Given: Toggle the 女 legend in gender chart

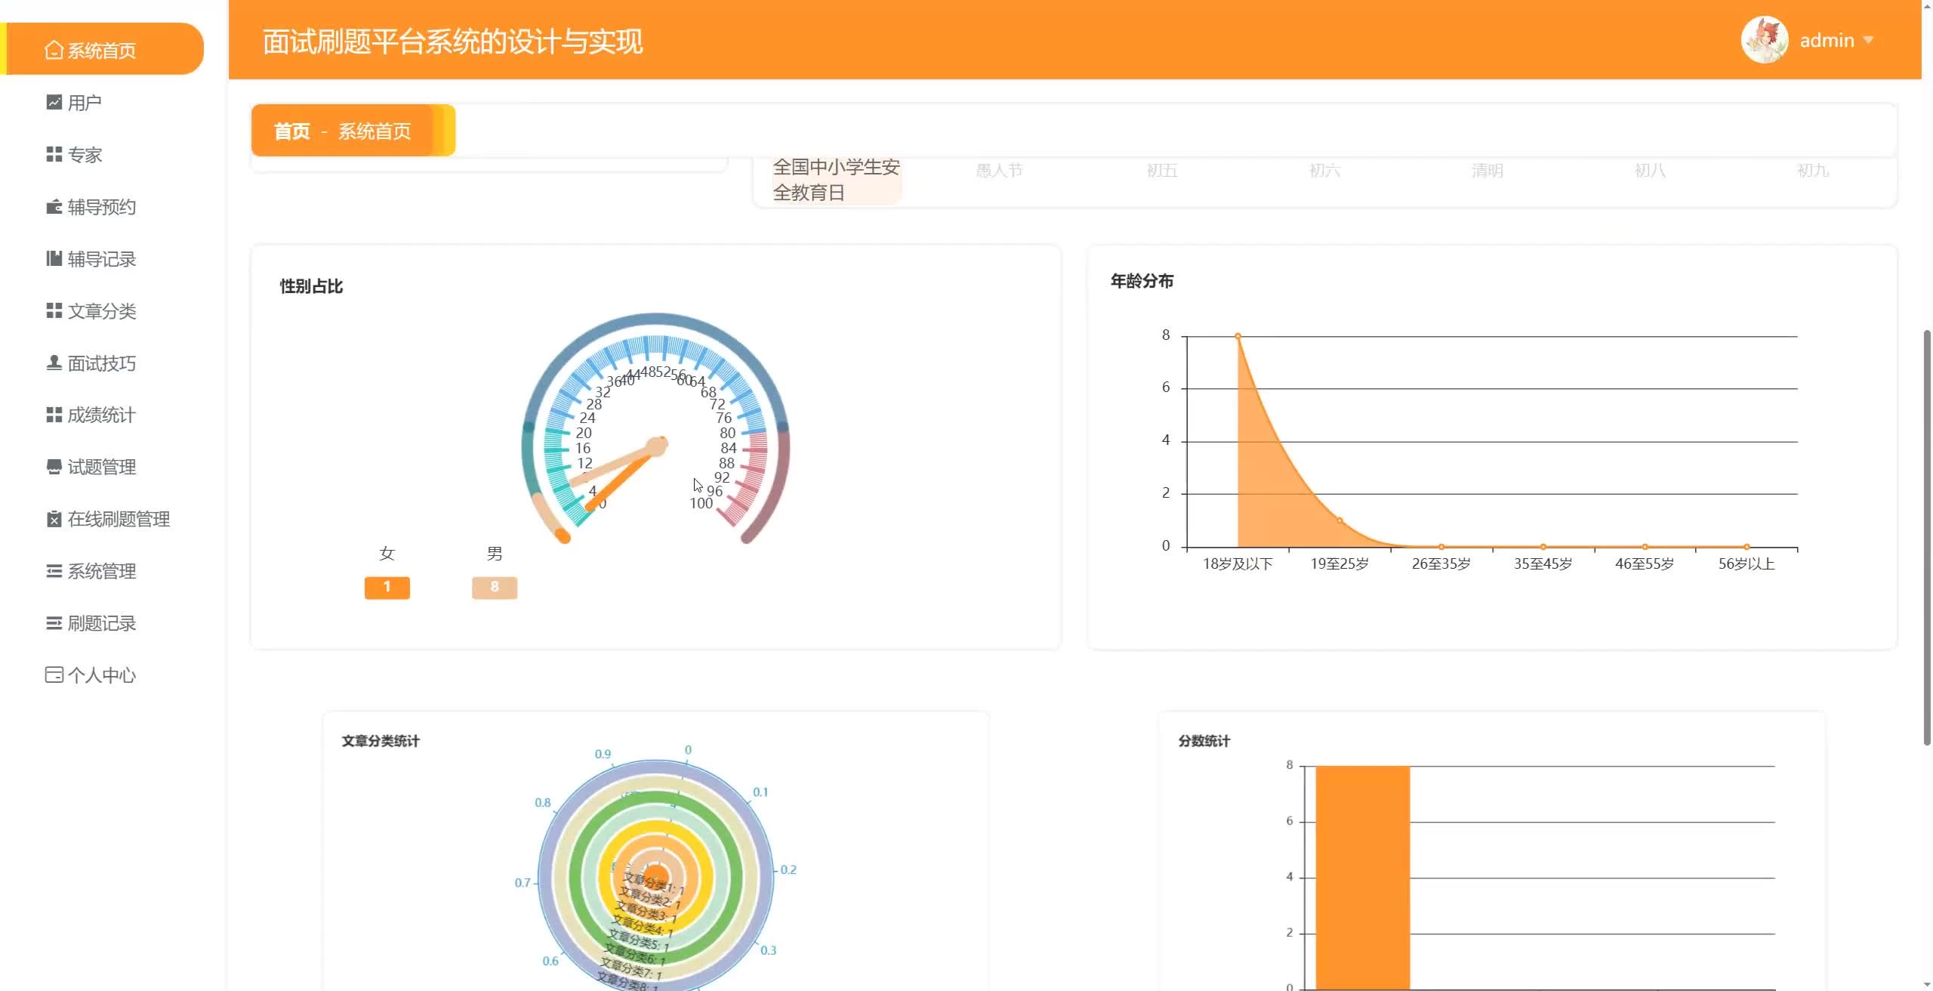Looking at the screenshot, I should 387,554.
